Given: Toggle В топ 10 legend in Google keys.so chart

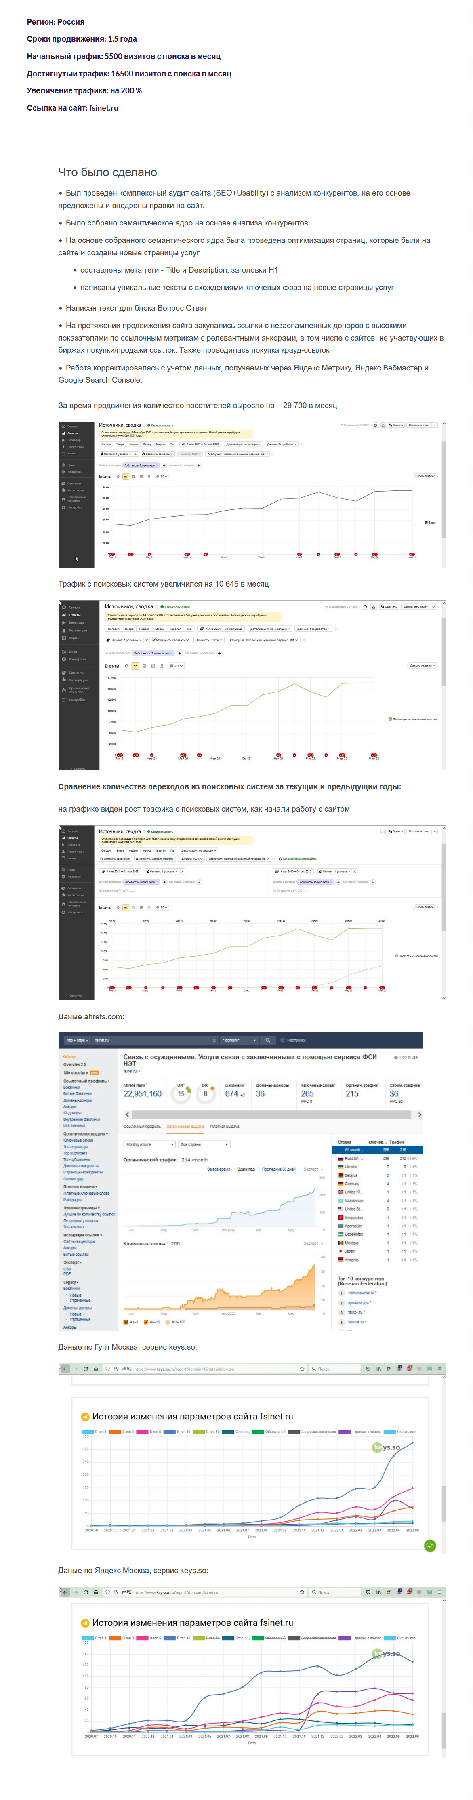Looking at the screenshot, I should [177, 1432].
